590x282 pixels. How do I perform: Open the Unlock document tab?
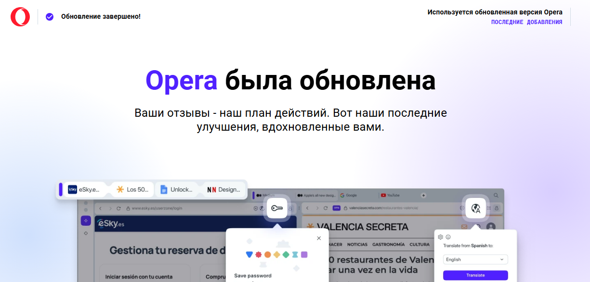176,189
